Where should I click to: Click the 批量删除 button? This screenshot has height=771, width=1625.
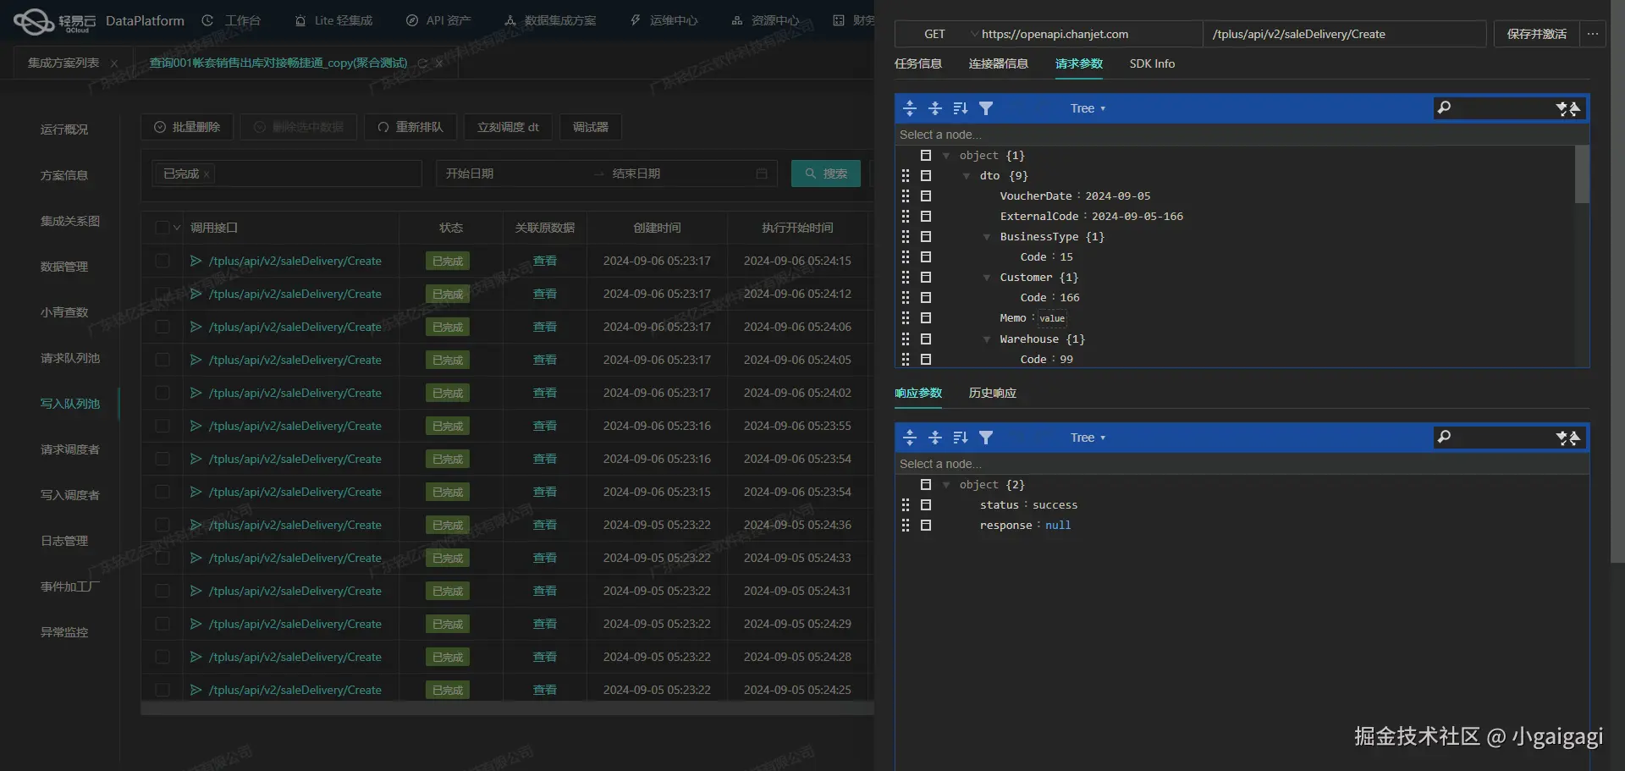(187, 127)
